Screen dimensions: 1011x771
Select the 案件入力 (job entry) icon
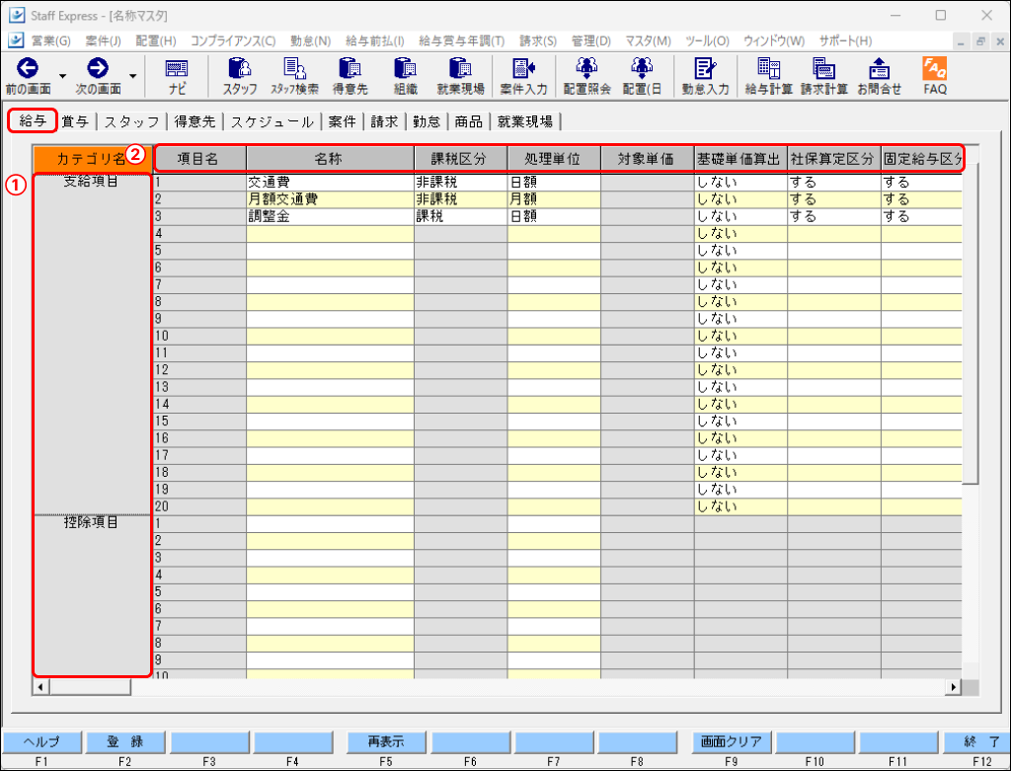525,74
